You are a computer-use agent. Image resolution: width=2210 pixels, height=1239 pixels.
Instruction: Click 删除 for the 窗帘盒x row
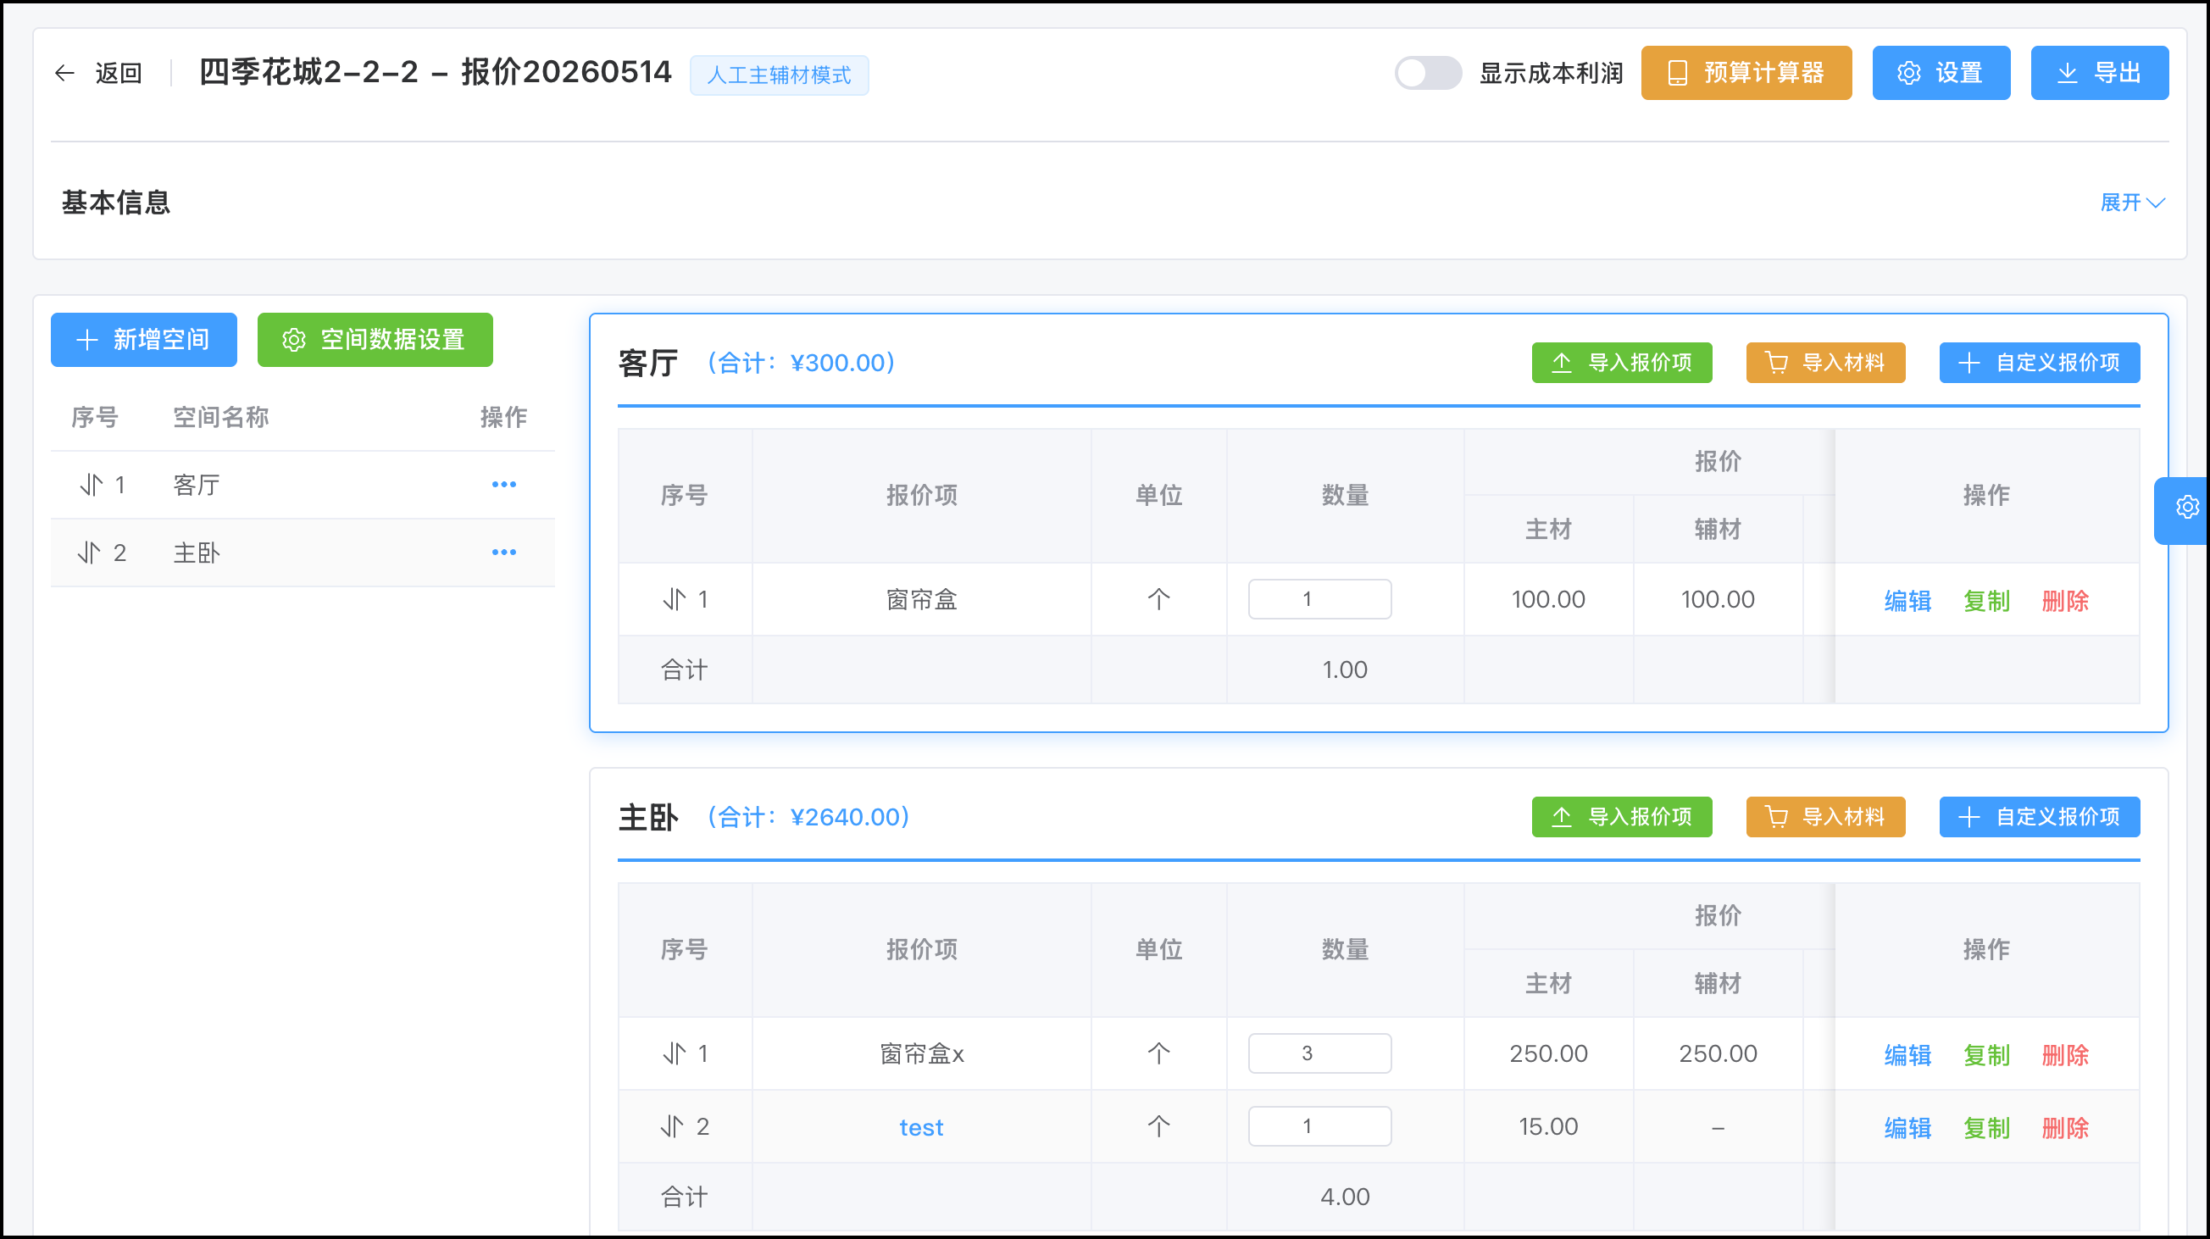click(x=2065, y=1054)
